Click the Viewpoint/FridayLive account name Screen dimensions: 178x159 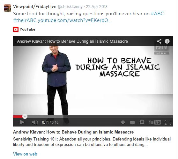click(x=35, y=7)
